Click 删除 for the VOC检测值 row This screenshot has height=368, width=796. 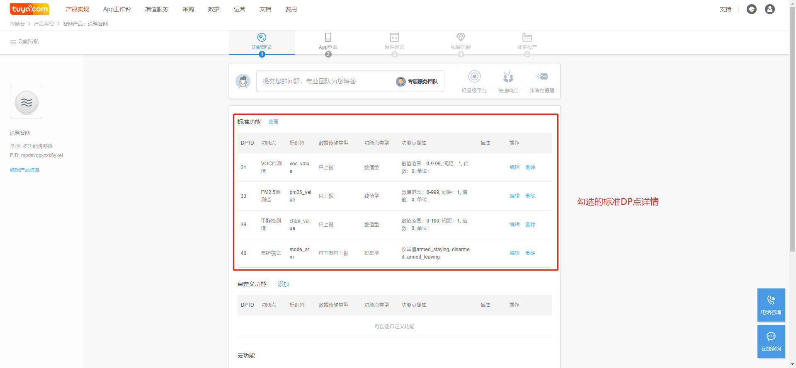pos(530,167)
